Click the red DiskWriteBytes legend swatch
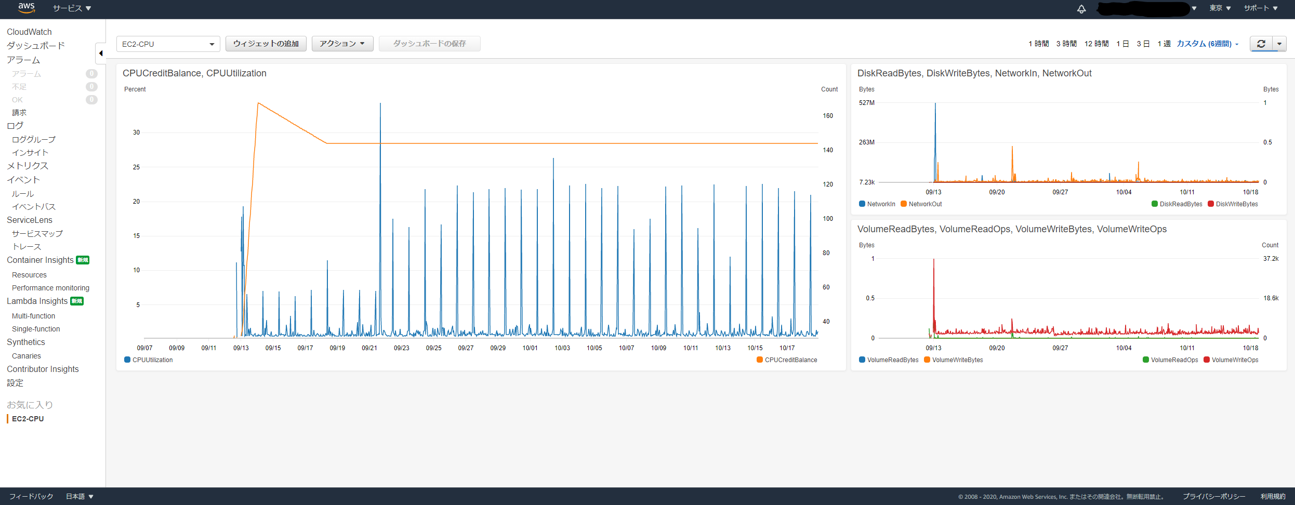Viewport: 1295px width, 505px height. [x=1211, y=204]
